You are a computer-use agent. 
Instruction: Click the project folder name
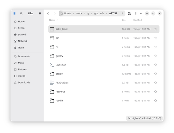point(59,74)
